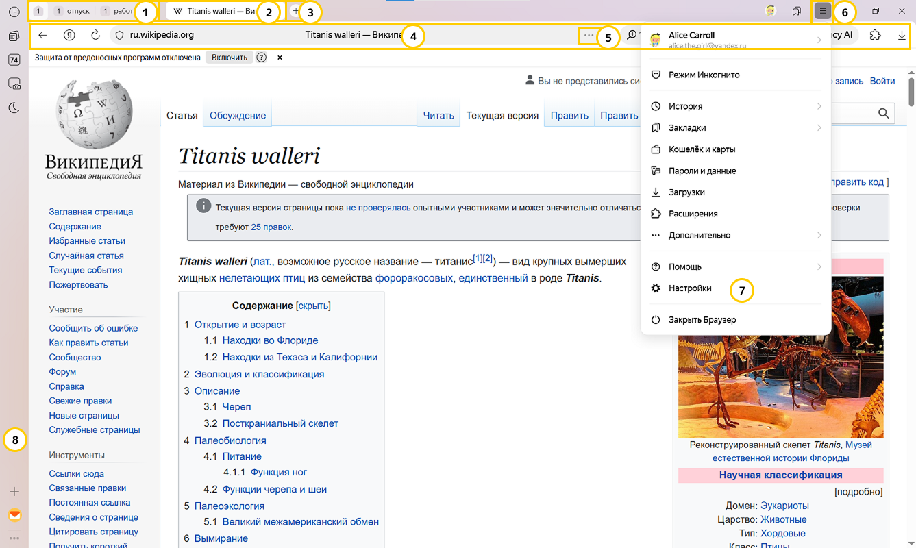Toggle the dark mode moon icon in sidebar

click(x=14, y=108)
